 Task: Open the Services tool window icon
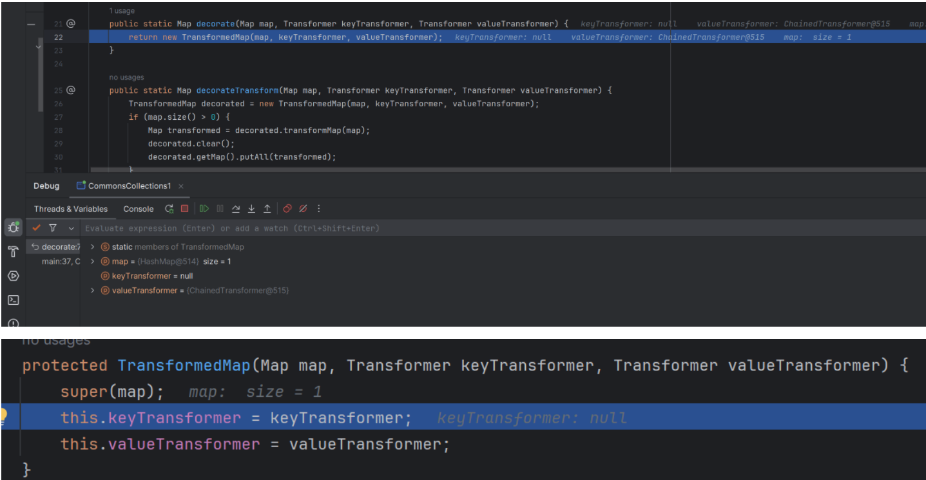coord(13,276)
